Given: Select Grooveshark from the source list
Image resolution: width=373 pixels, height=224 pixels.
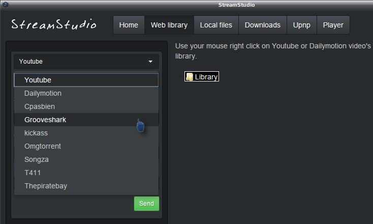Looking at the screenshot, I should coord(86,120).
